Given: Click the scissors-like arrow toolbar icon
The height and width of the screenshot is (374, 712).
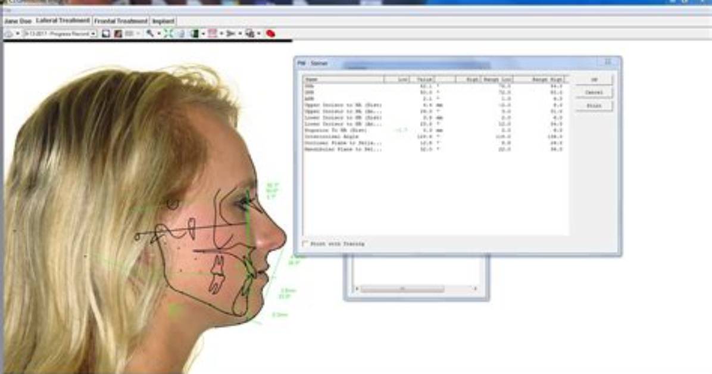Looking at the screenshot, I should point(230,33).
